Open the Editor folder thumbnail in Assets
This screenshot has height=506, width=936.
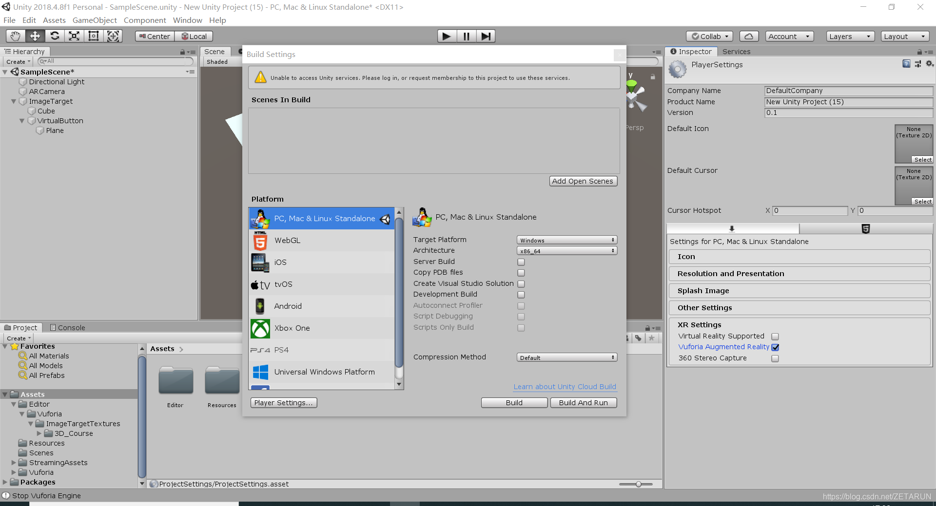pyautogui.click(x=175, y=380)
